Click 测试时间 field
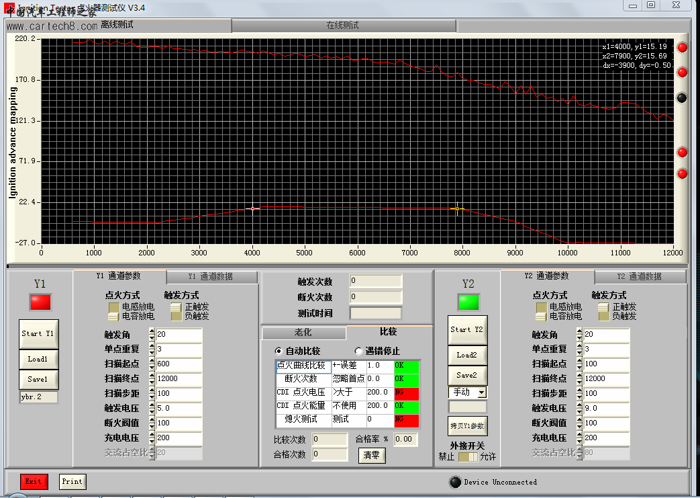The width and height of the screenshot is (700, 498). click(375, 313)
